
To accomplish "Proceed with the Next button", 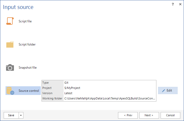I will pyautogui.click(x=149, y=115).
